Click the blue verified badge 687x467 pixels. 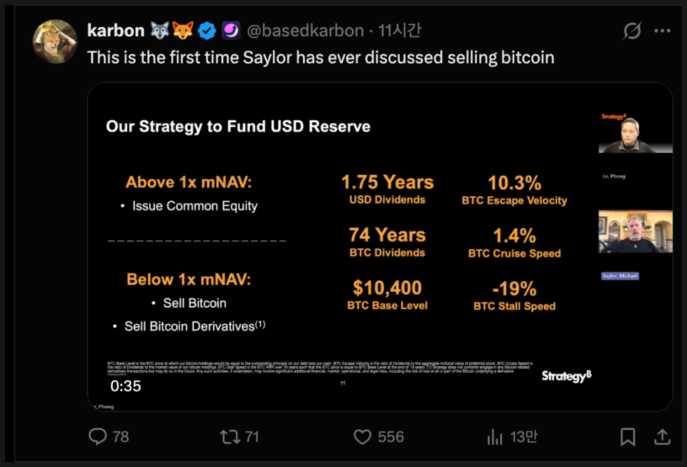(207, 31)
